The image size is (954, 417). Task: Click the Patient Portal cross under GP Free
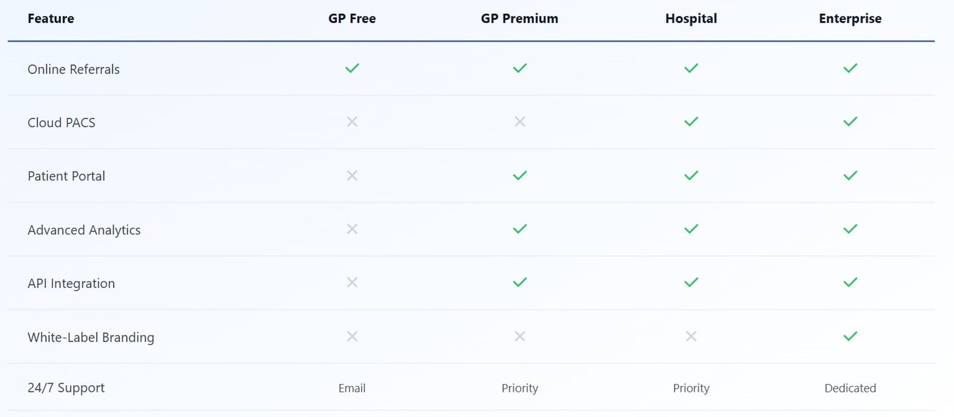coord(352,175)
